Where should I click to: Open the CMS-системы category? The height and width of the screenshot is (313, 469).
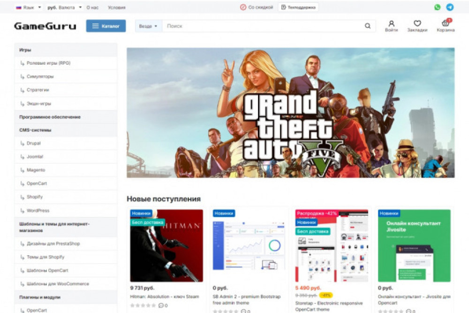(x=66, y=130)
